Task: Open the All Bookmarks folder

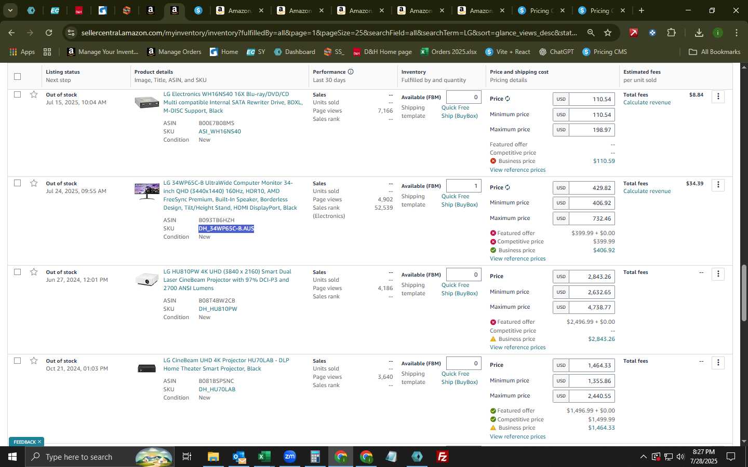Action: tap(714, 52)
